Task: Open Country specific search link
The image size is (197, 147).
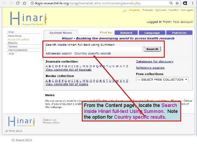Action: pyautogui.click(x=92, y=54)
